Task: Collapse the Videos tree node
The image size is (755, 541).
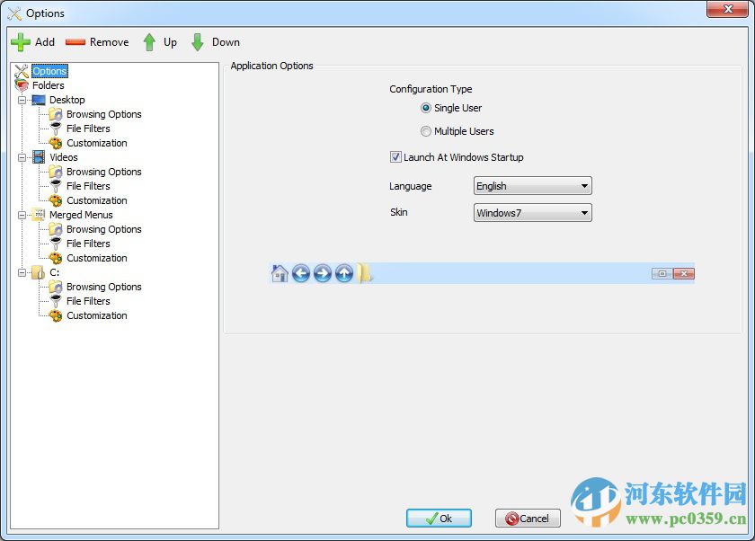Action: [x=22, y=157]
